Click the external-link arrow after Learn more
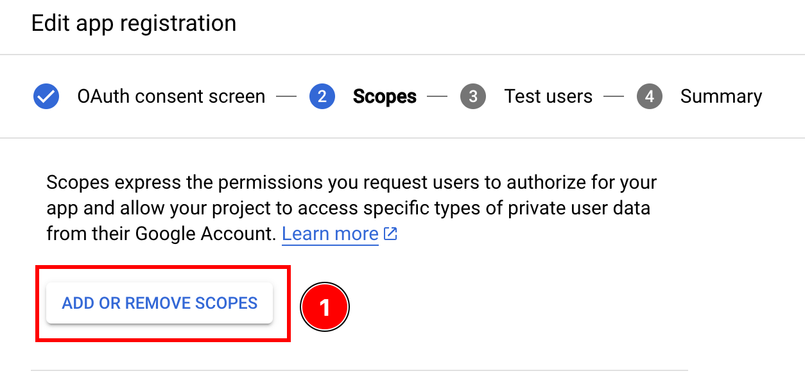 click(x=390, y=234)
